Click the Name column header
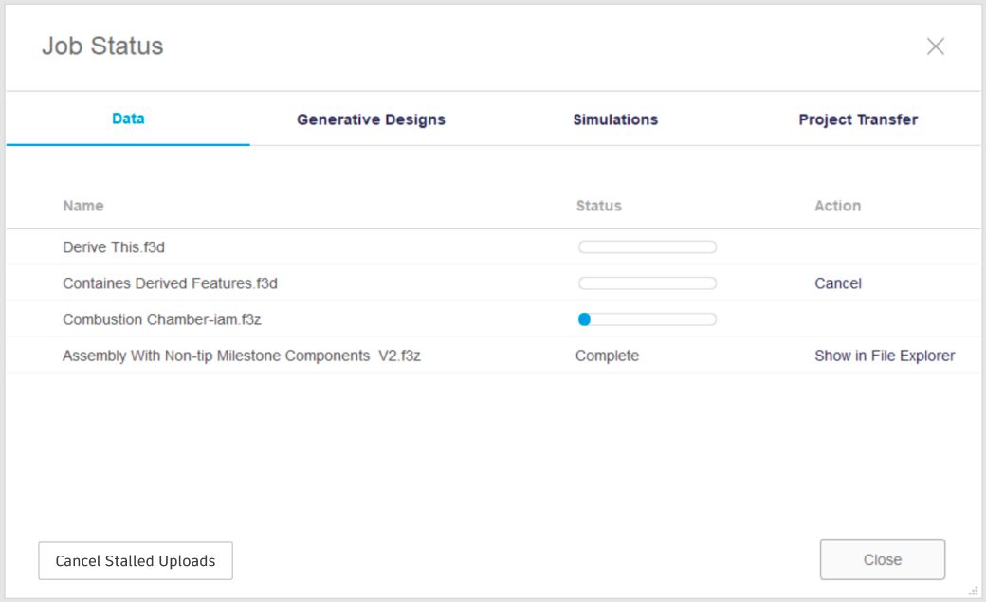986x602 pixels. point(83,206)
